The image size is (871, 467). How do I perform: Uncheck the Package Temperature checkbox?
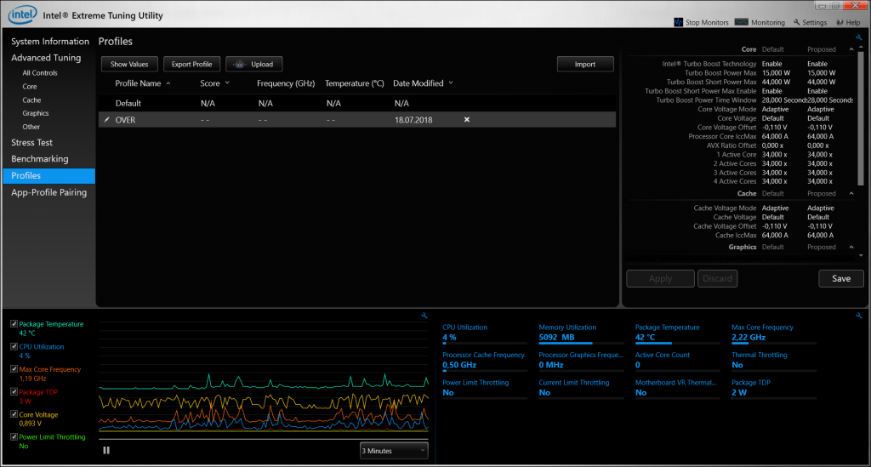point(14,324)
